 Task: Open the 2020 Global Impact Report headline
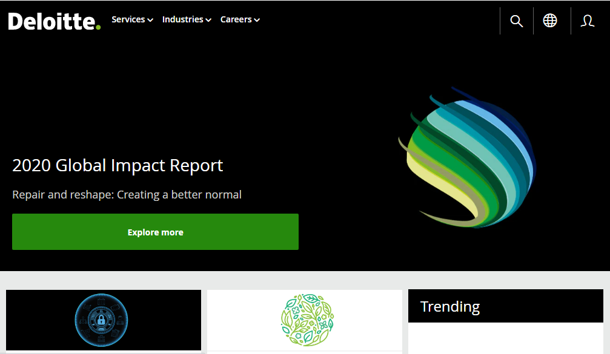click(118, 166)
